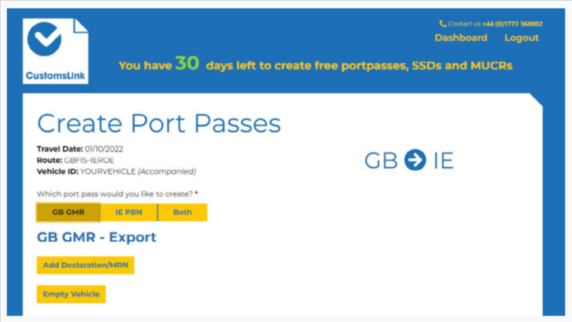Click the blue checkmark circle in logo
This screenshot has height=322, width=572.
pyautogui.click(x=44, y=39)
